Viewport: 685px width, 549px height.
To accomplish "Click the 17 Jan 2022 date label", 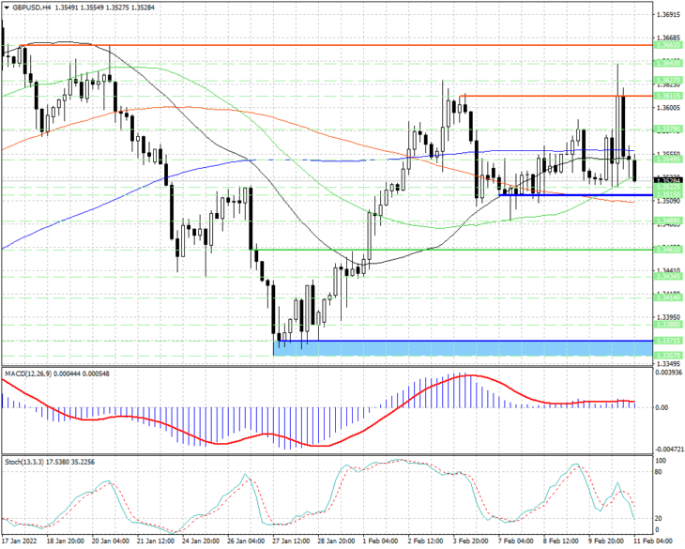I will coord(20,541).
